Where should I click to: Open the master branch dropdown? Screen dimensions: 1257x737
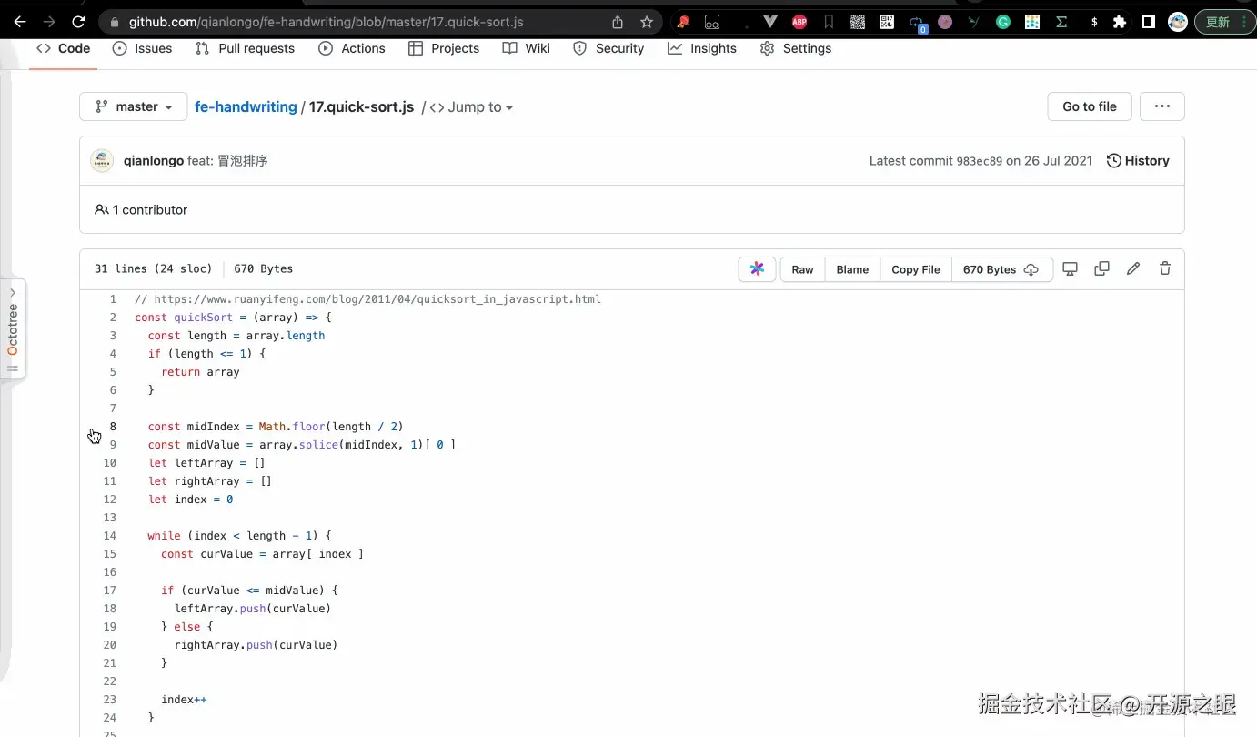(x=133, y=106)
